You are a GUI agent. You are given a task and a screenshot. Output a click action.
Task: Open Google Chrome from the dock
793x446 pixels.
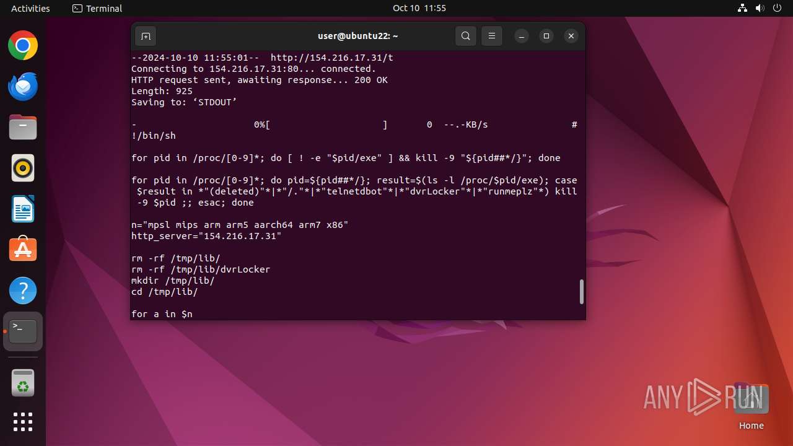(23, 46)
